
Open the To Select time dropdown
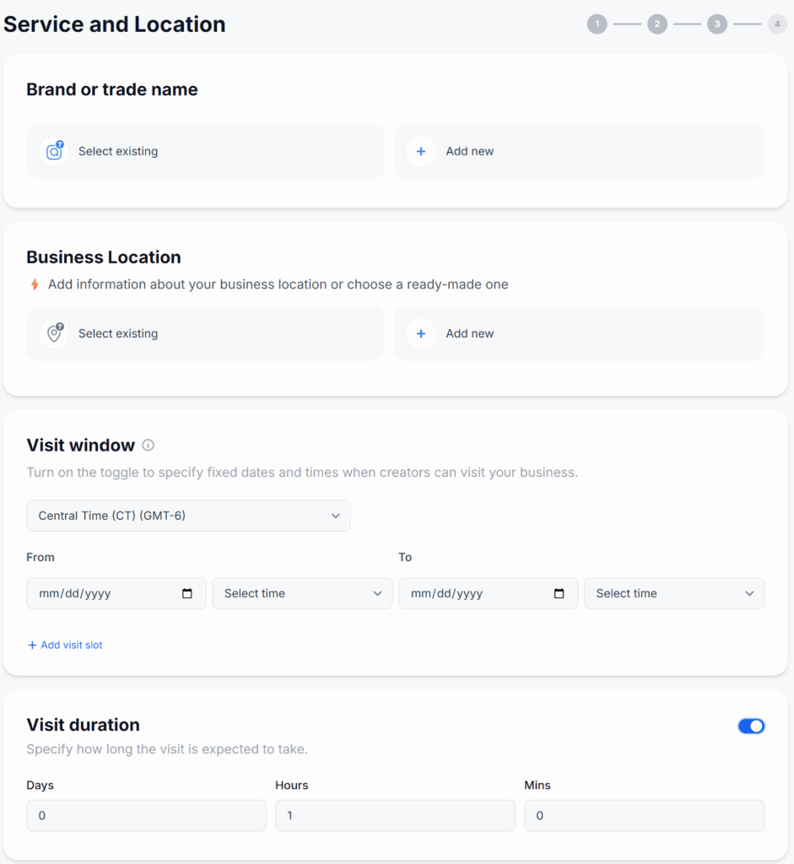[673, 593]
